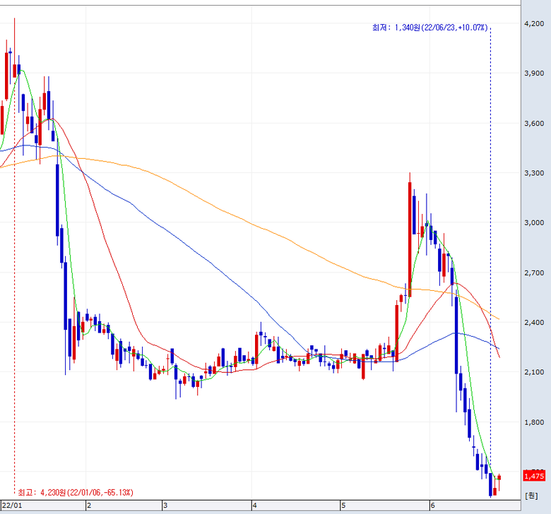Click the 2,700 price axis label
This screenshot has height=514, width=551.
tap(534, 273)
